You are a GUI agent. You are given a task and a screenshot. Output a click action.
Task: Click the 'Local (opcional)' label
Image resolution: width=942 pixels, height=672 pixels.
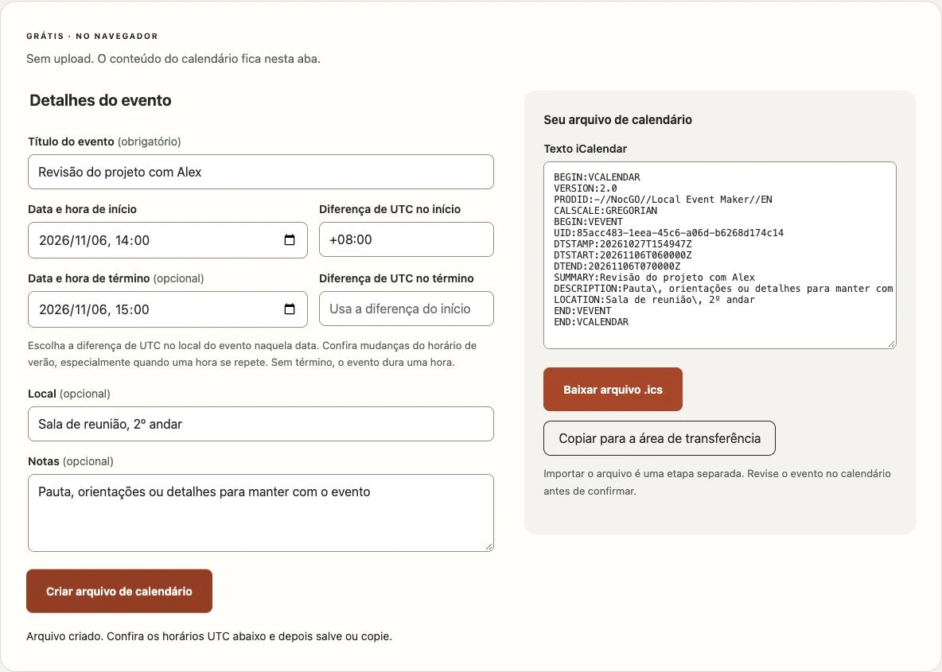(69, 394)
